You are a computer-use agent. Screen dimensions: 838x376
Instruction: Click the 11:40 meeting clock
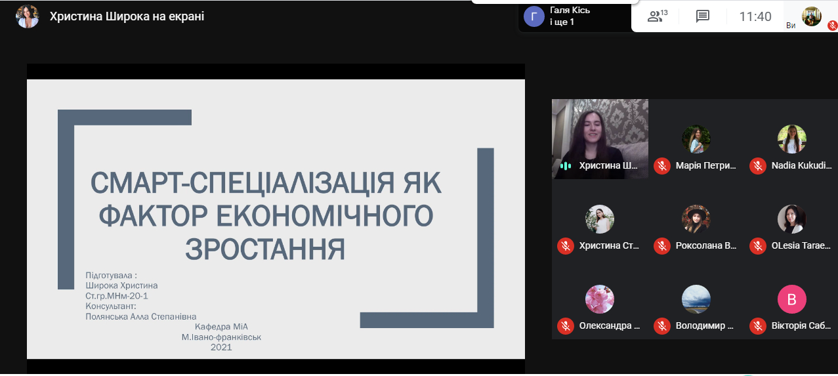(x=755, y=16)
